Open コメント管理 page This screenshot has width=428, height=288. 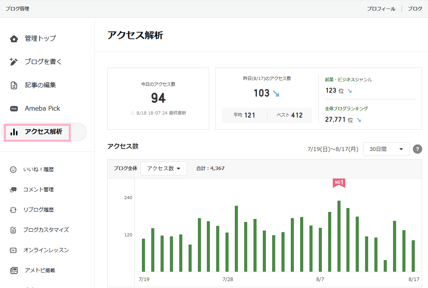click(38, 190)
